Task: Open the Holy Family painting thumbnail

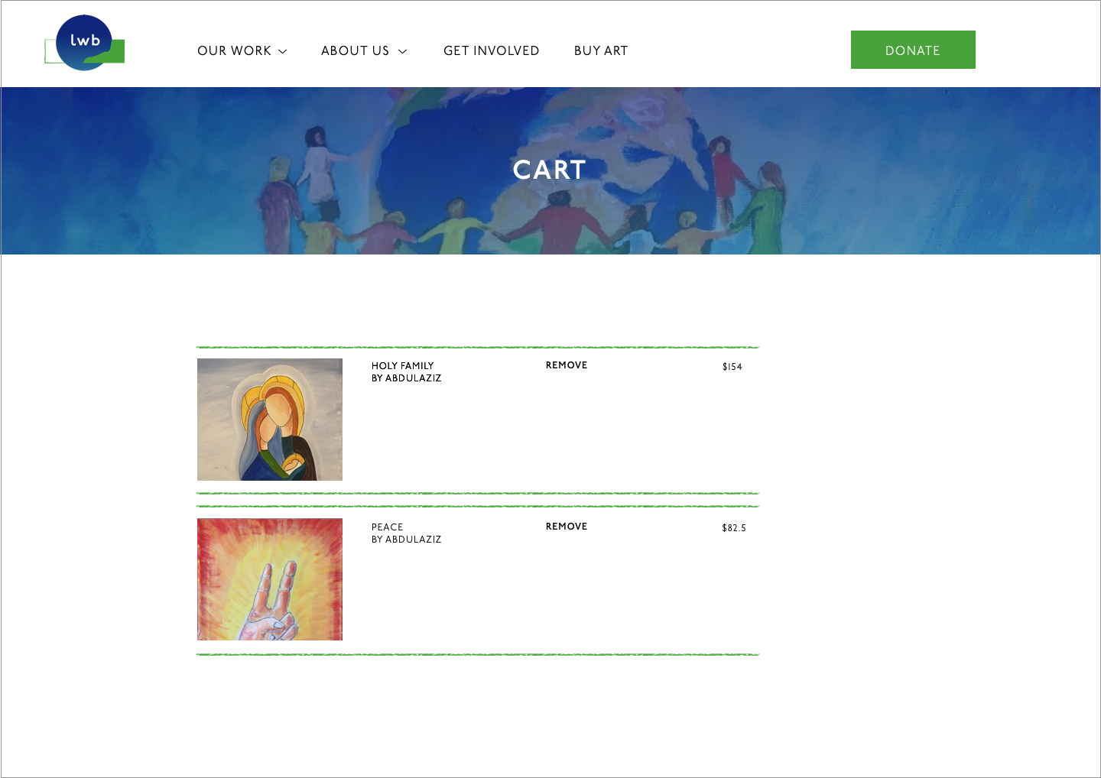Action: point(270,420)
